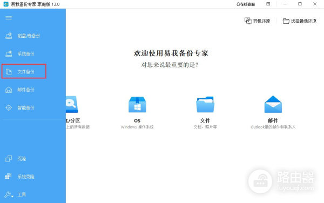Image resolution: width=324 pixels, height=203 pixels.
Task: Minimize the 易我备份专家 window
Action: point(285,4)
